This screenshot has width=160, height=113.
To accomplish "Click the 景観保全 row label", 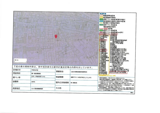I will pyautogui.click(x=59, y=71).
